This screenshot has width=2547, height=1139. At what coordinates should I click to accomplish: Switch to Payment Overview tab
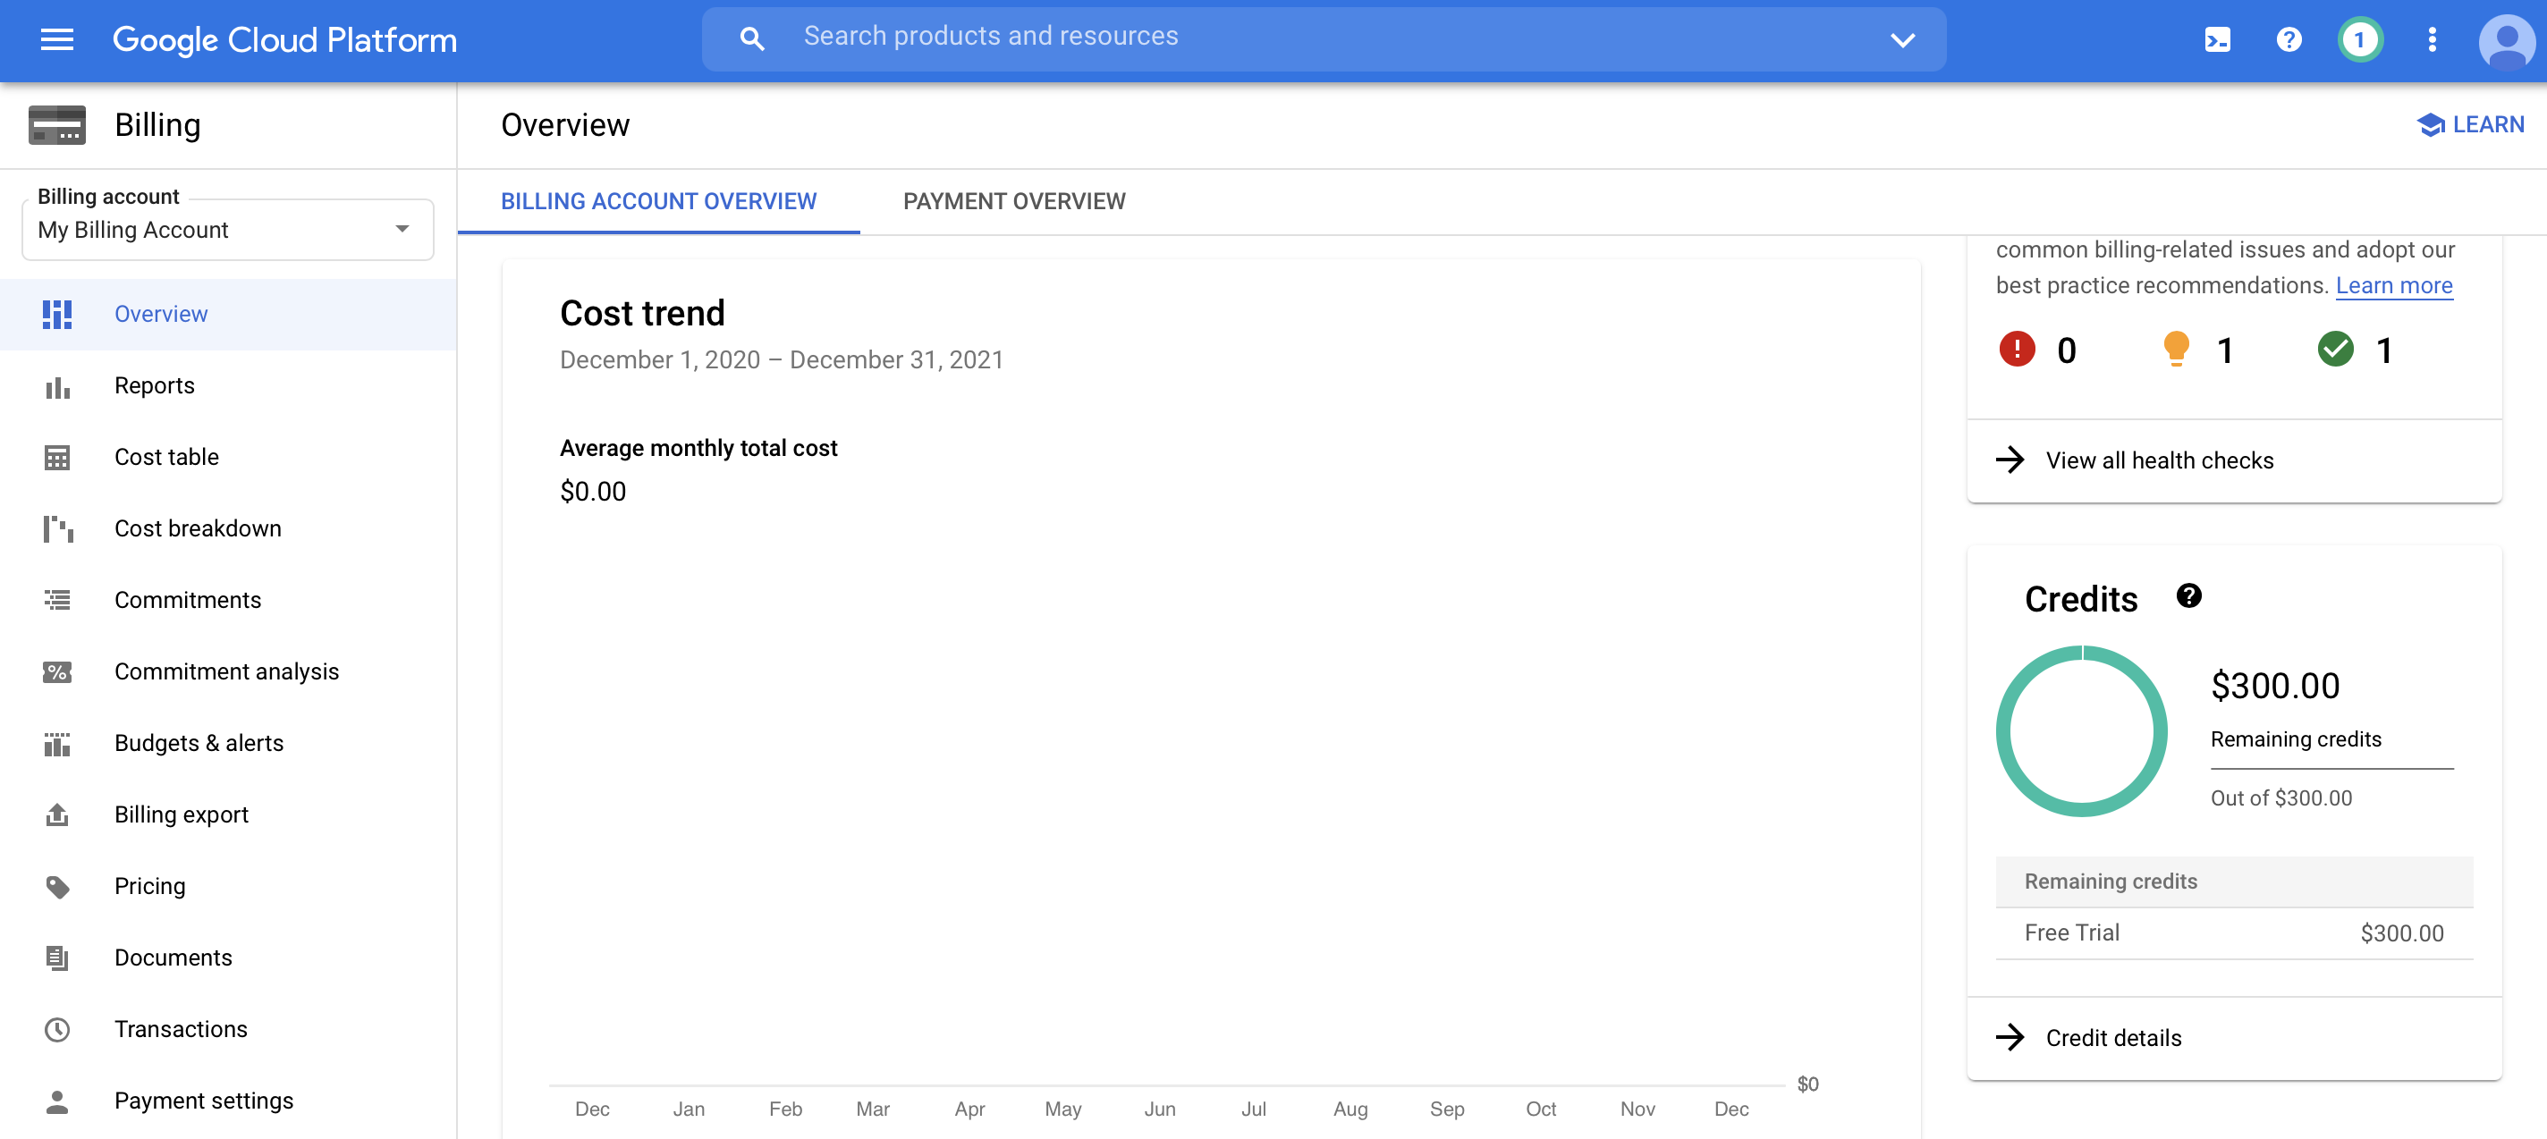tap(1013, 202)
